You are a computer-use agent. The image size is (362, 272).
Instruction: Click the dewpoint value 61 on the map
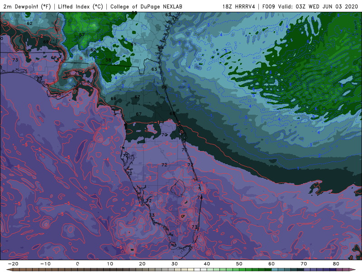[x=133, y=44]
